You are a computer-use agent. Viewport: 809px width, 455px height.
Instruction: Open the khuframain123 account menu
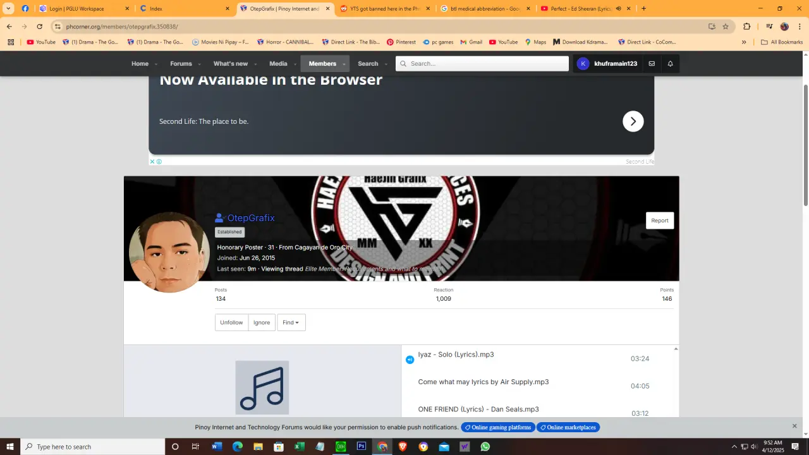[607, 64]
